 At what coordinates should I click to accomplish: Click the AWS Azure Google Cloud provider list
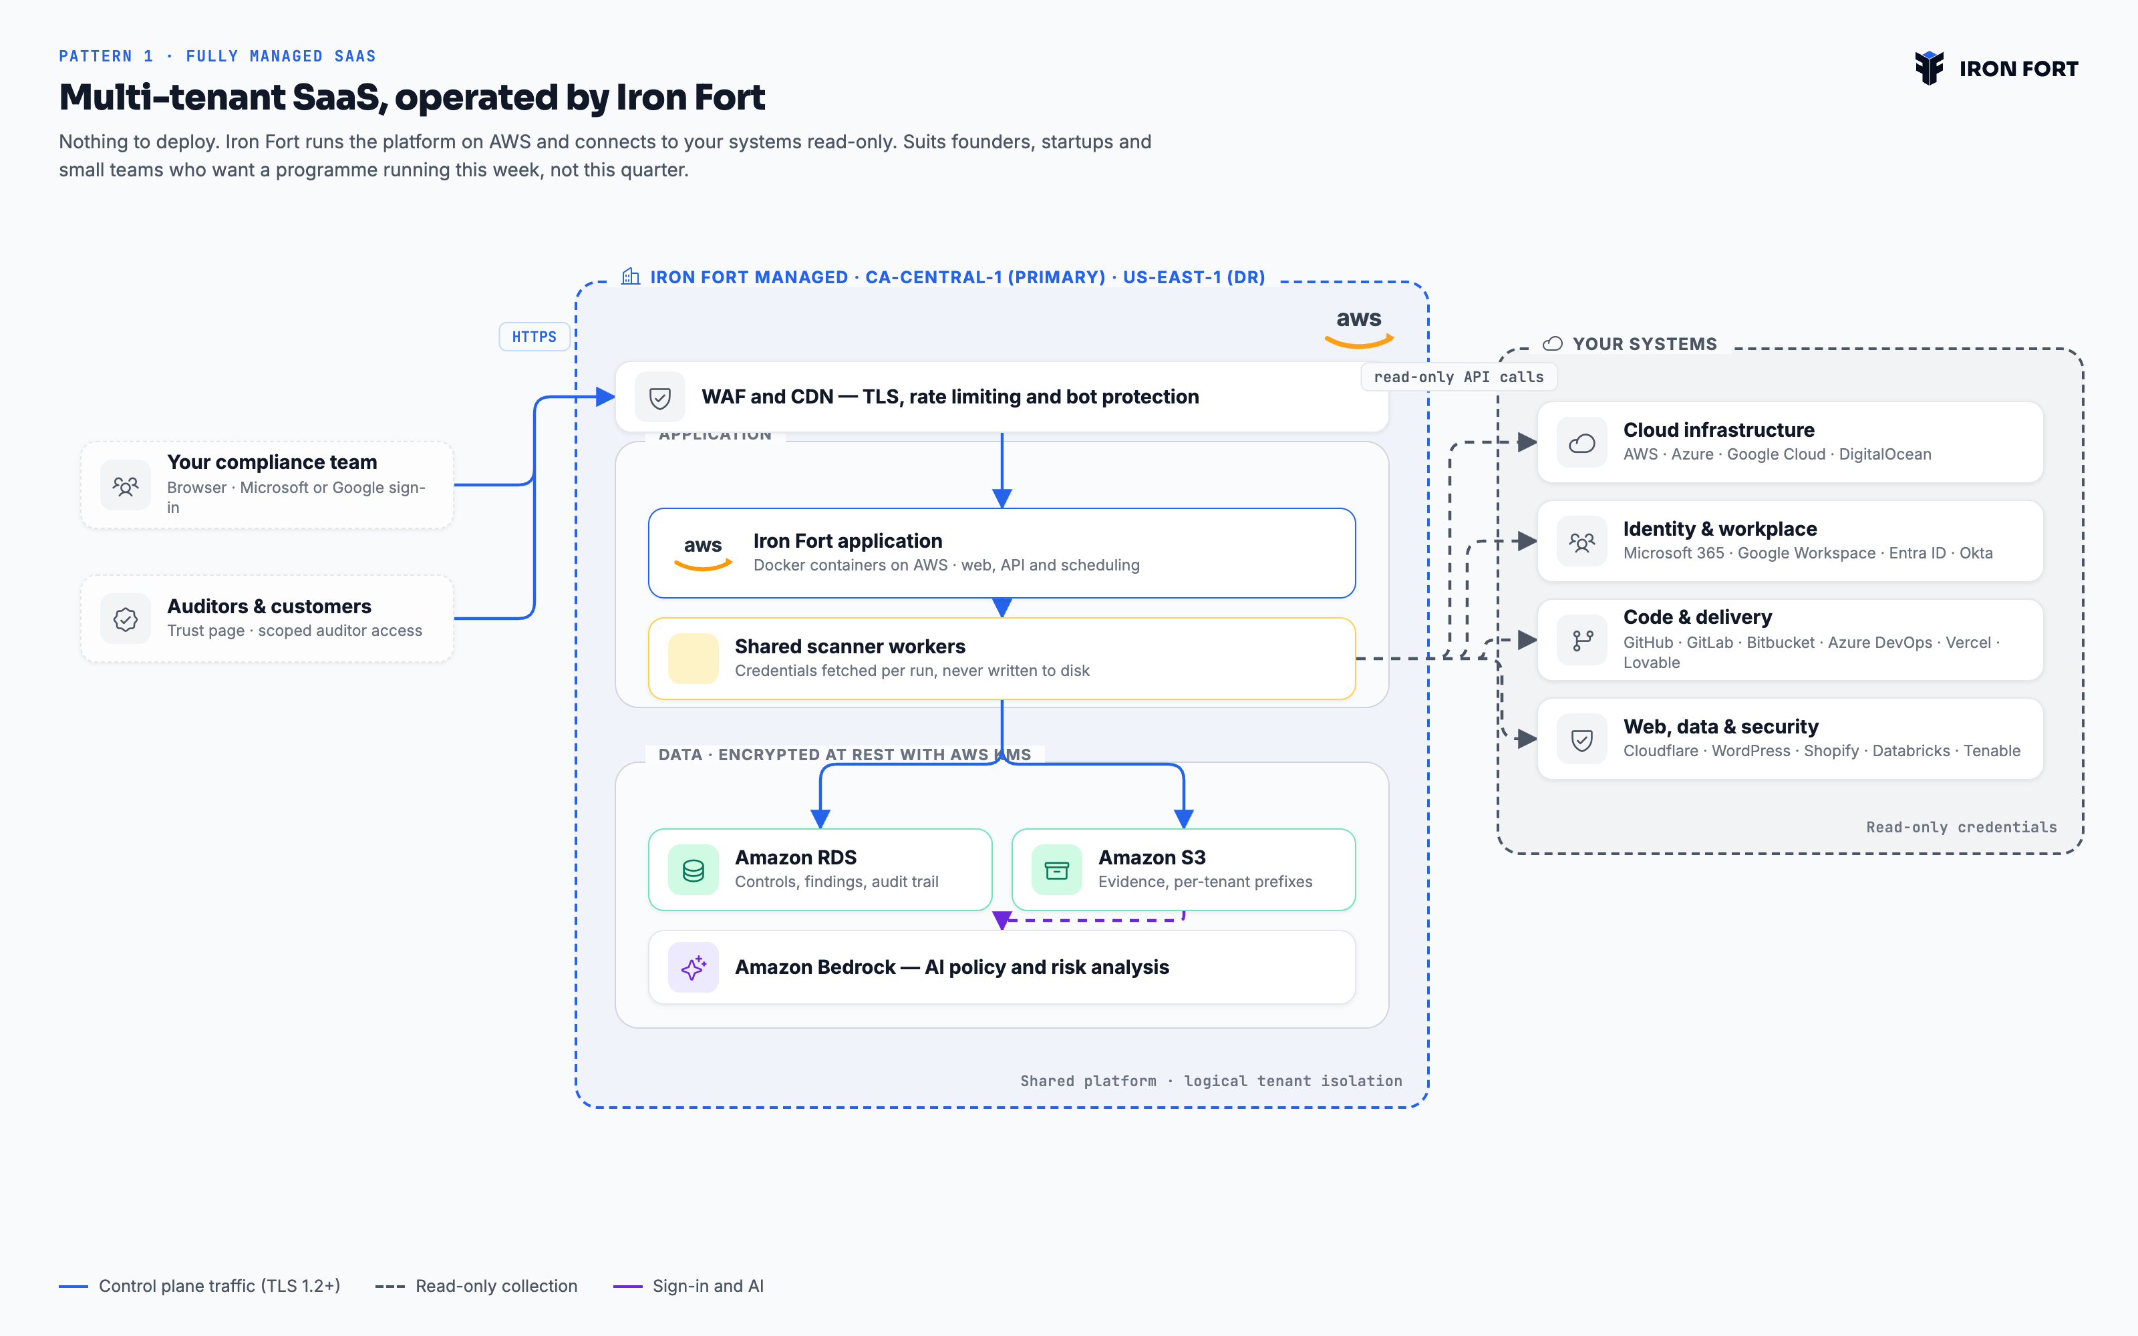(1777, 454)
